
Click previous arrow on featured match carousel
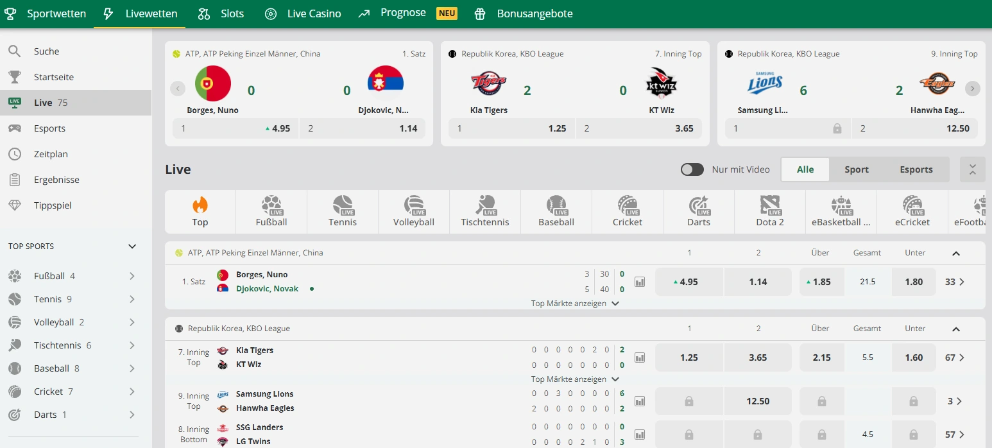pos(178,89)
